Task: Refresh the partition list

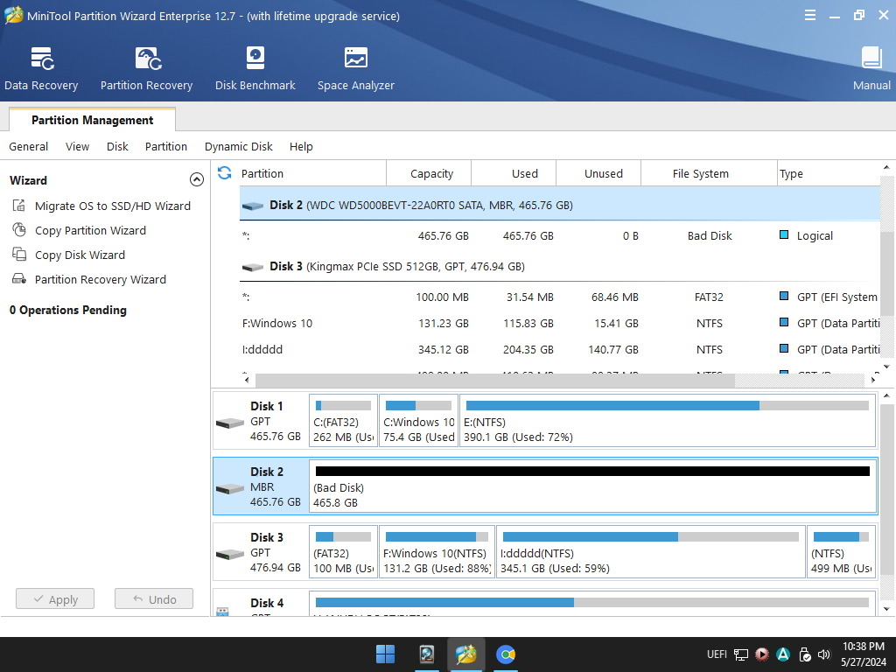Action: point(225,172)
